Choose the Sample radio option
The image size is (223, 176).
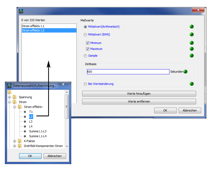[x=85, y=56]
